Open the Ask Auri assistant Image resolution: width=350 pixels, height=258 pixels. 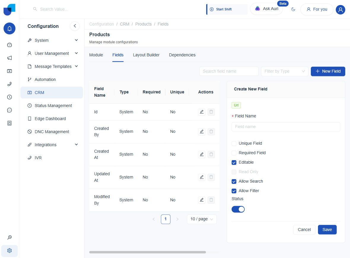click(267, 9)
